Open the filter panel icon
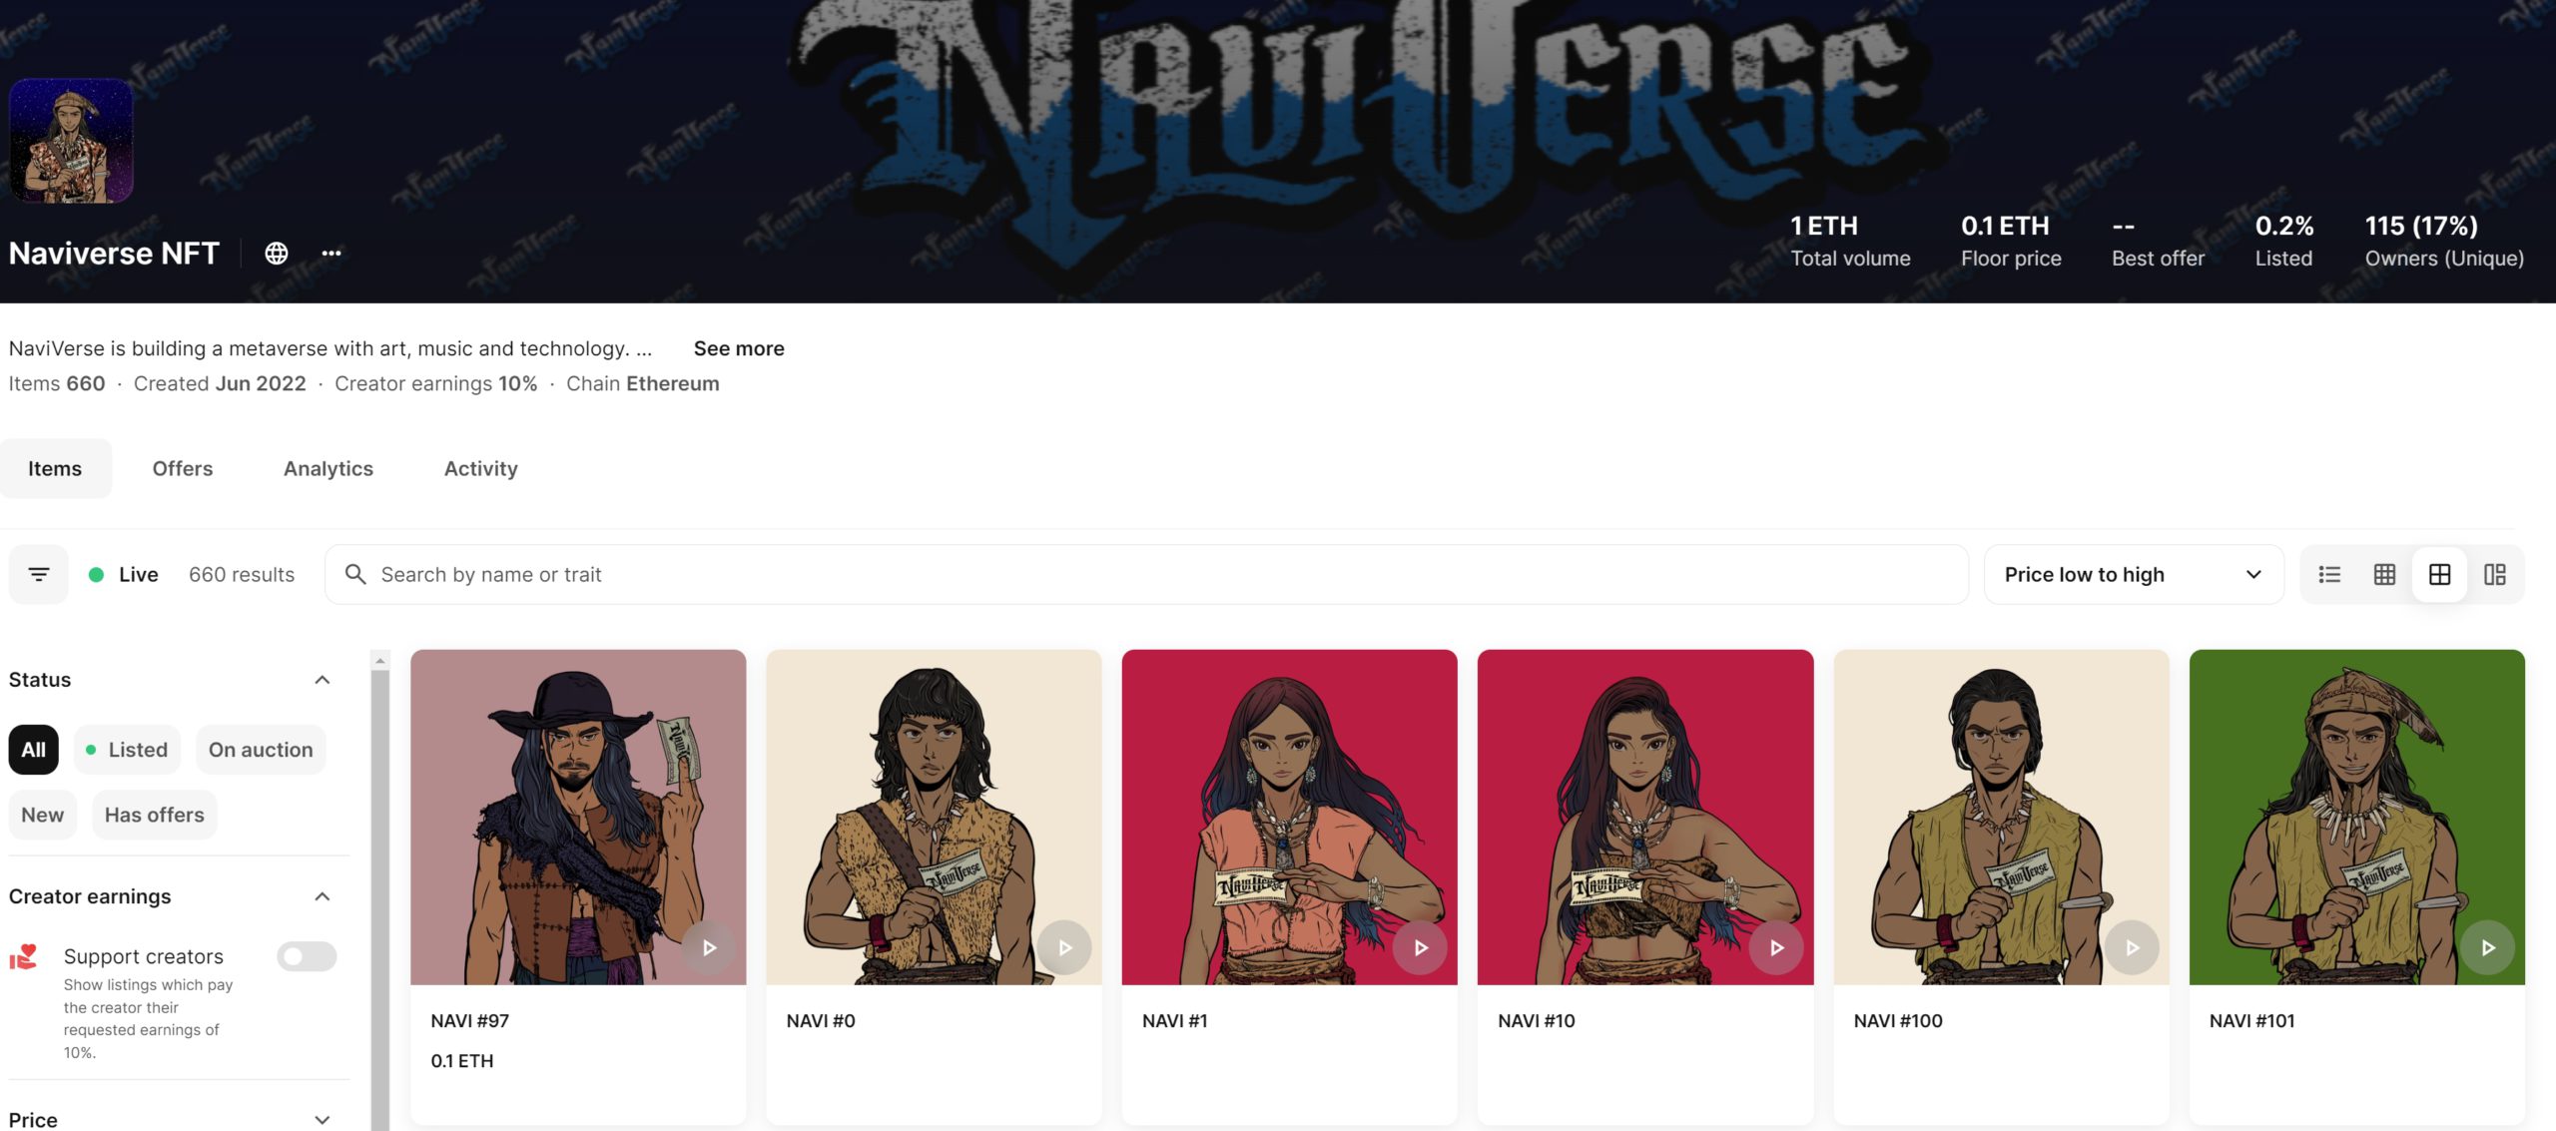The height and width of the screenshot is (1131, 2556). point(39,574)
